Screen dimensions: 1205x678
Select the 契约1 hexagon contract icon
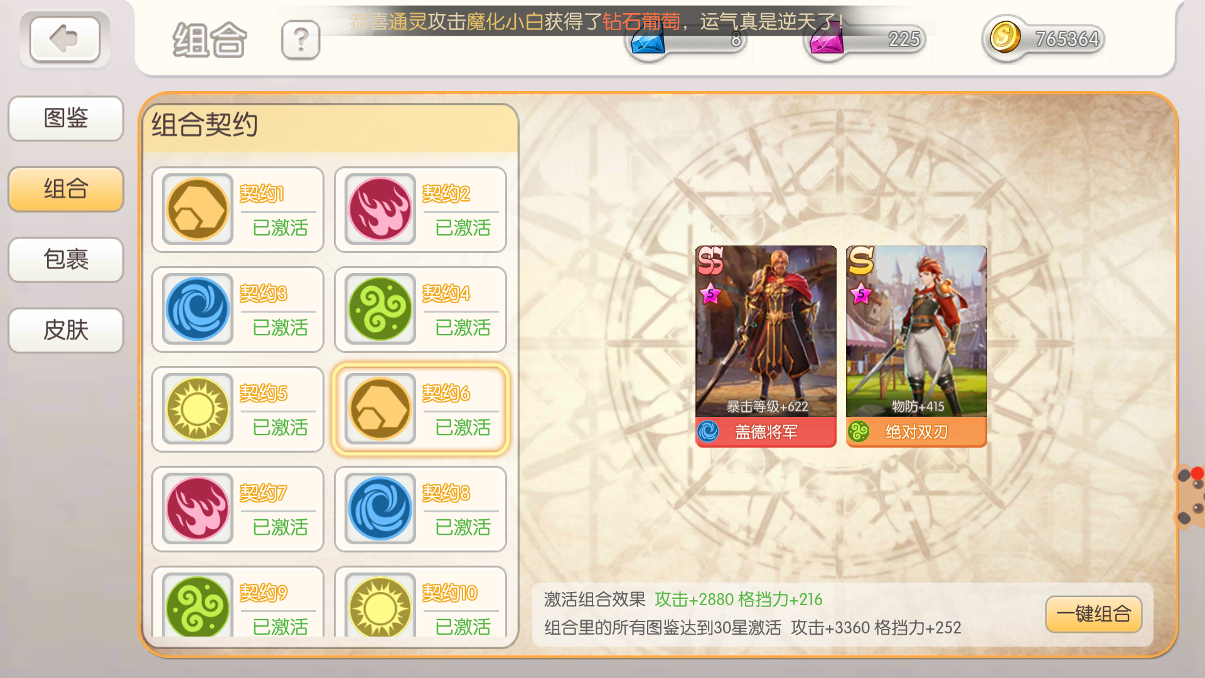pos(197,209)
